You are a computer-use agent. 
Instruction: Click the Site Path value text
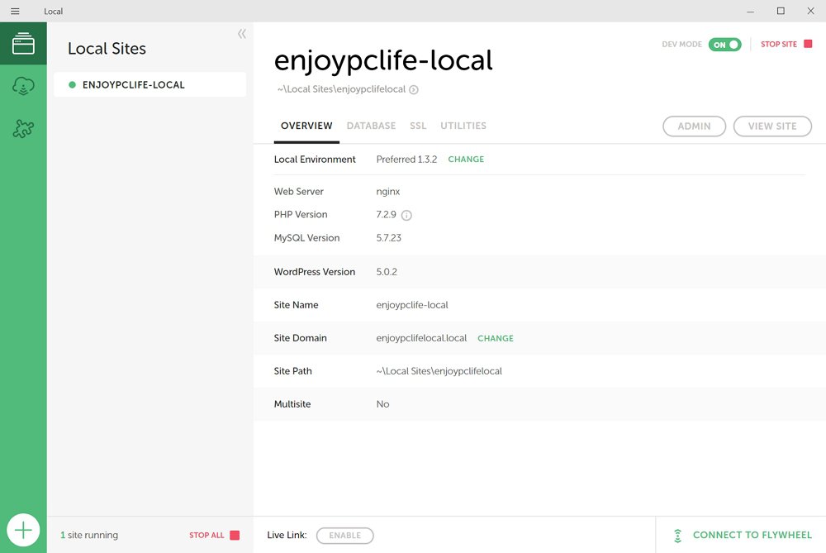439,371
